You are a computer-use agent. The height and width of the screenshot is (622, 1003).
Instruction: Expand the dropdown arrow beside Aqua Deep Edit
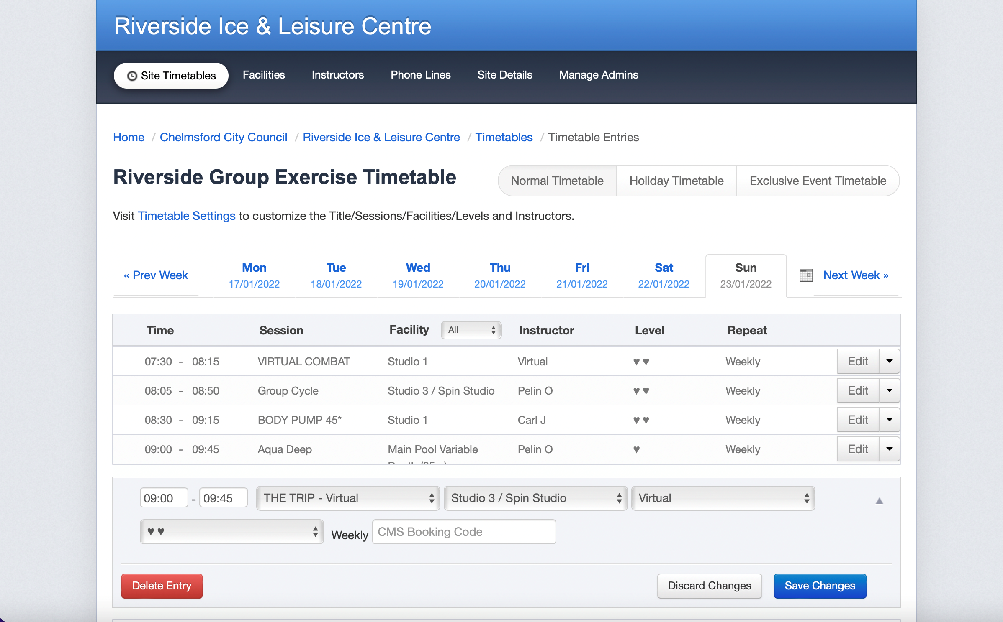point(890,449)
